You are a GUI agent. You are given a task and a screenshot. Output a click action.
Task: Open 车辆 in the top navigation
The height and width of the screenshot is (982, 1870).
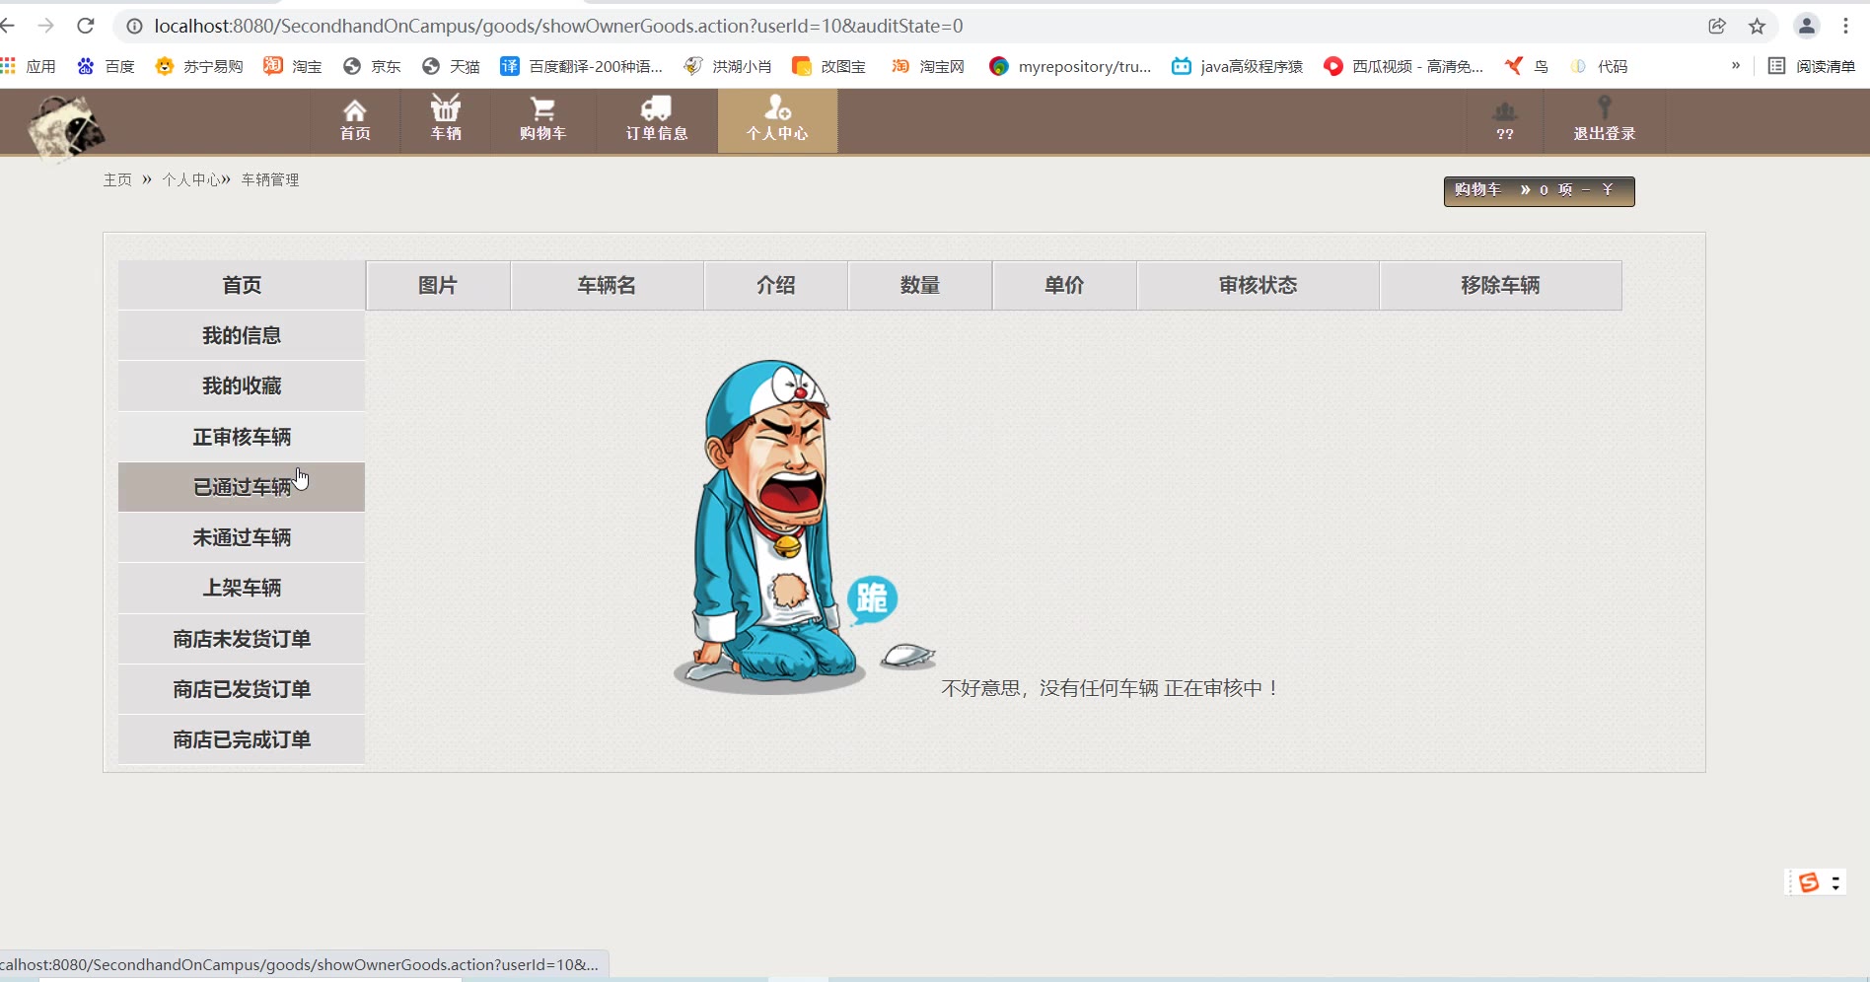point(446,120)
